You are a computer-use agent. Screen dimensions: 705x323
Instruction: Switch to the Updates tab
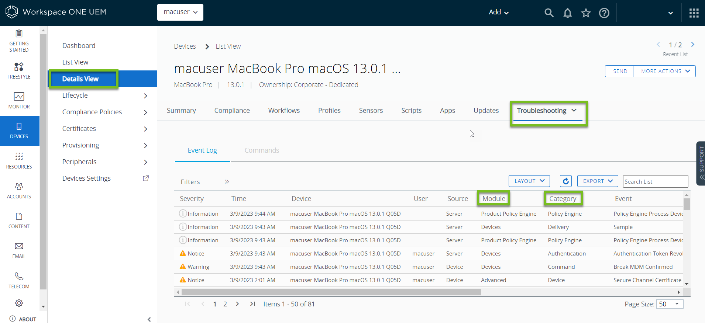coord(486,111)
